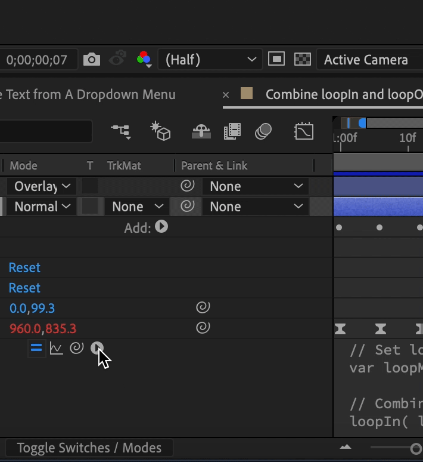Viewport: 423px width, 462px height.
Task: Click the zoom out mountain icon
Action: [346, 447]
